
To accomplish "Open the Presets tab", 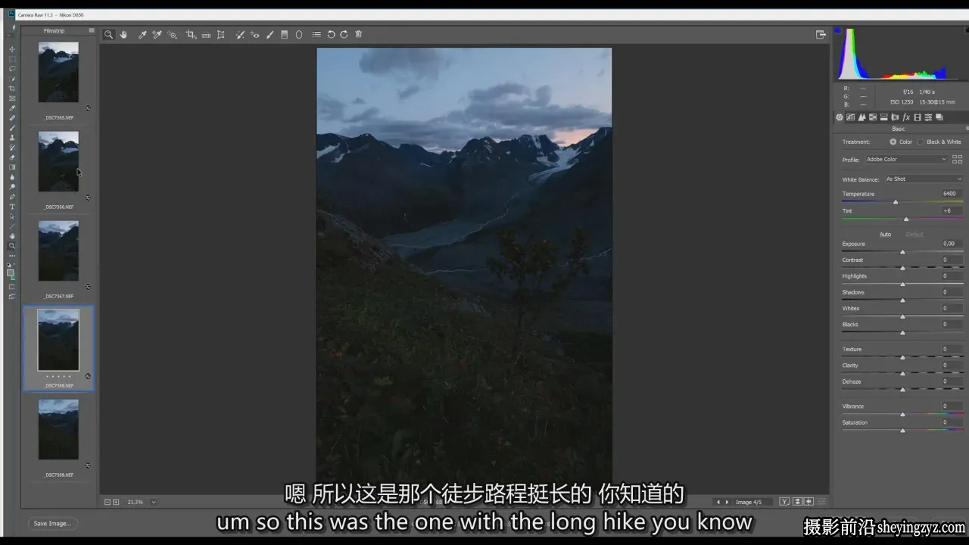I will click(x=928, y=117).
